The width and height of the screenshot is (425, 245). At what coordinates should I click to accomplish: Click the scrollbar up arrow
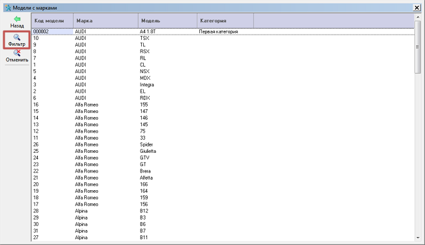[x=418, y=17]
